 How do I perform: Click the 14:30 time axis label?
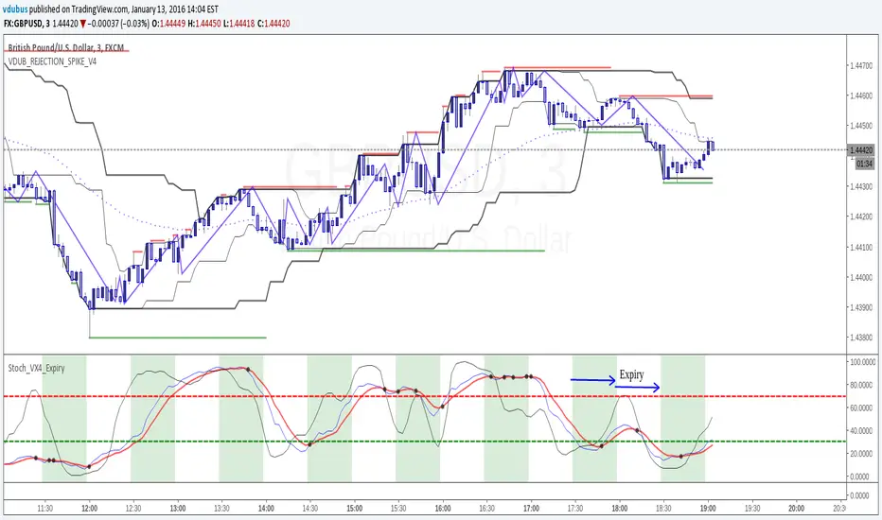310,509
